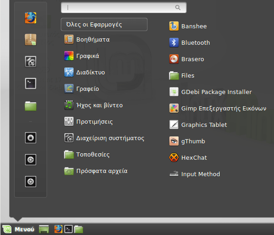This screenshot has width=274, height=235.
Task: Click the Graphics Tablet icon
Action: [174, 125]
